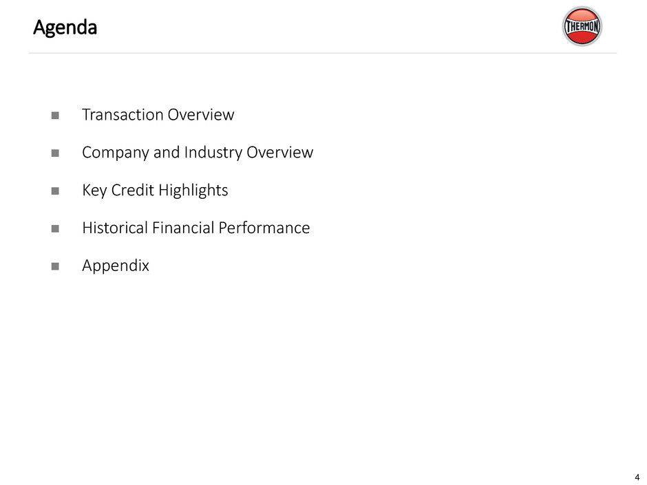Screen dimensions: 647x485
Task: Click the bullet beside Historical Financial Performance
Action: pos(54,228)
